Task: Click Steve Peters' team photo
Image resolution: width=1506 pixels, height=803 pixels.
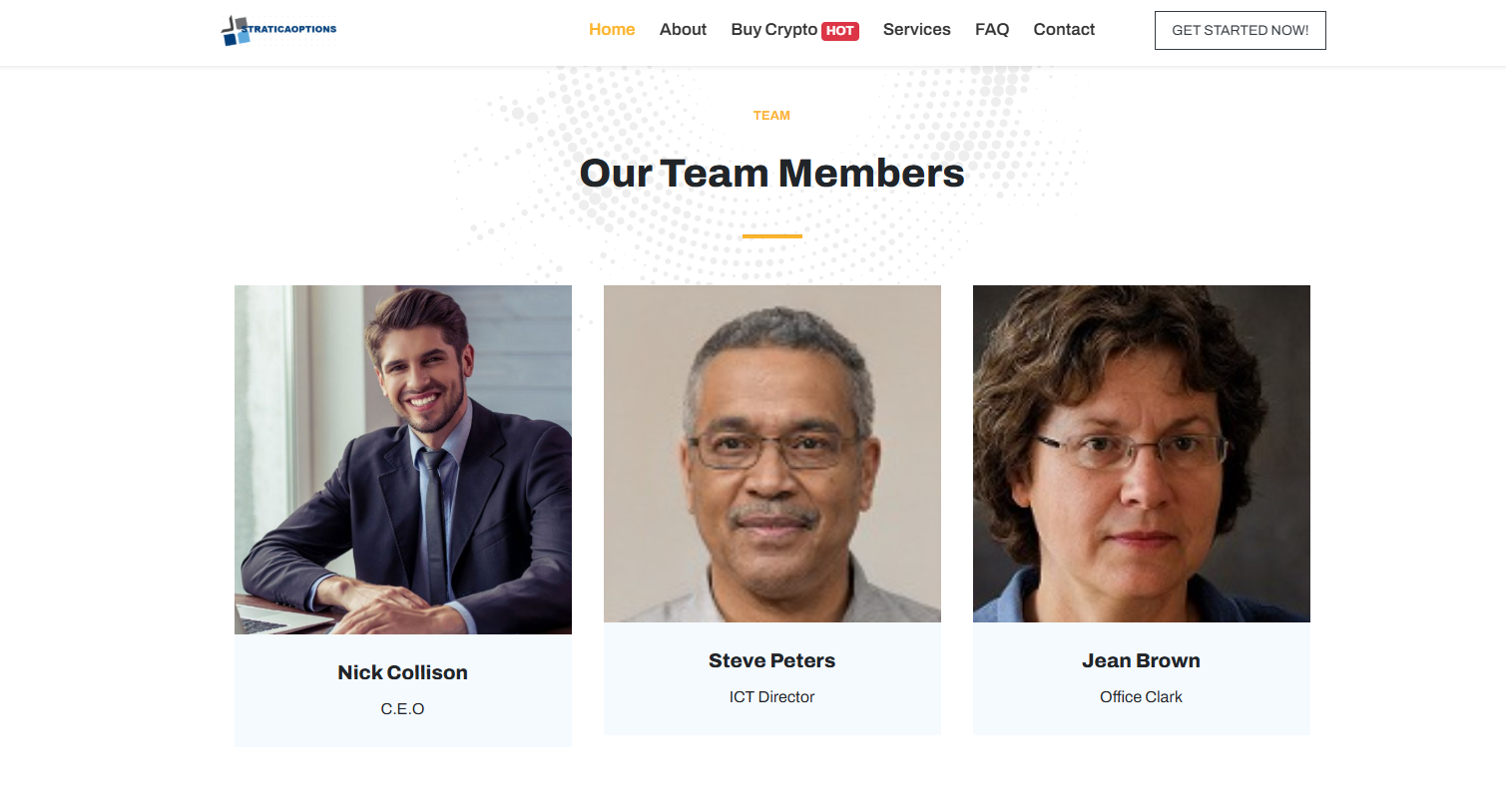Action: tap(772, 454)
